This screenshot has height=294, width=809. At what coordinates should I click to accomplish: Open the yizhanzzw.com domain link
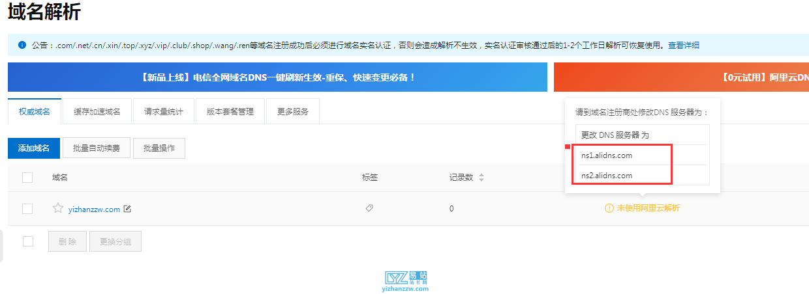pyautogui.click(x=94, y=209)
